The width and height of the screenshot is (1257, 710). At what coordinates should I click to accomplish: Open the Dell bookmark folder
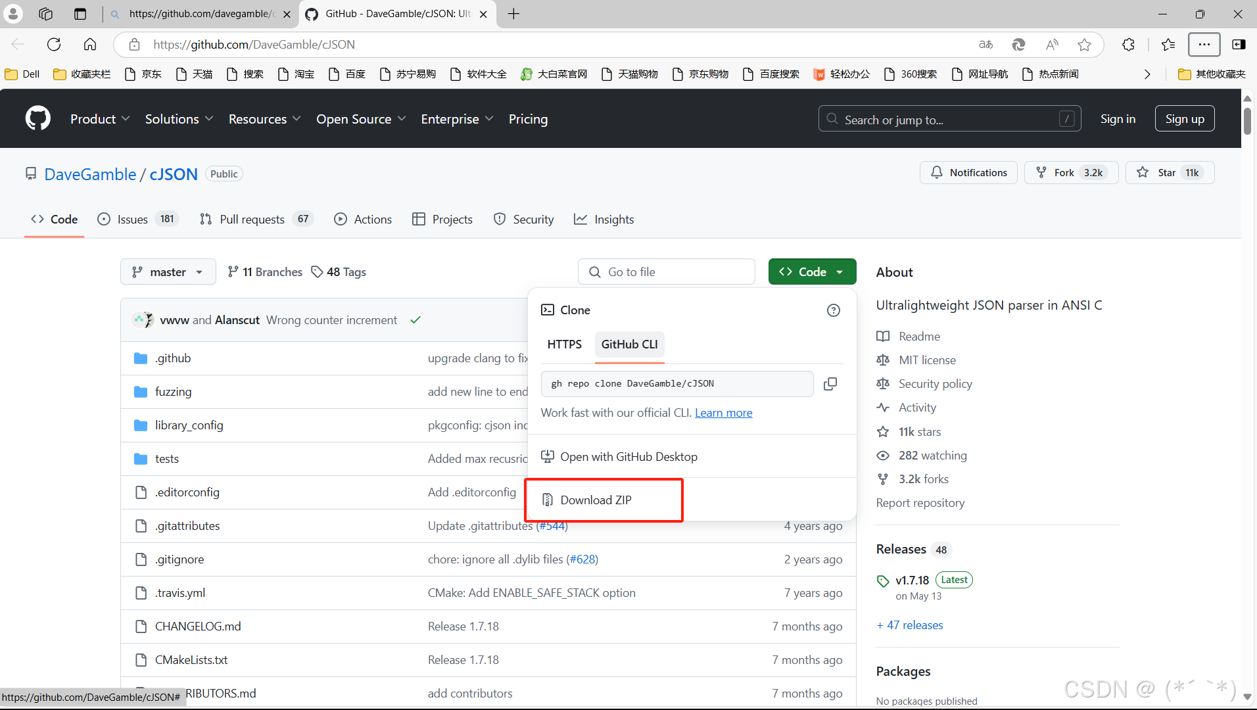[x=22, y=74]
